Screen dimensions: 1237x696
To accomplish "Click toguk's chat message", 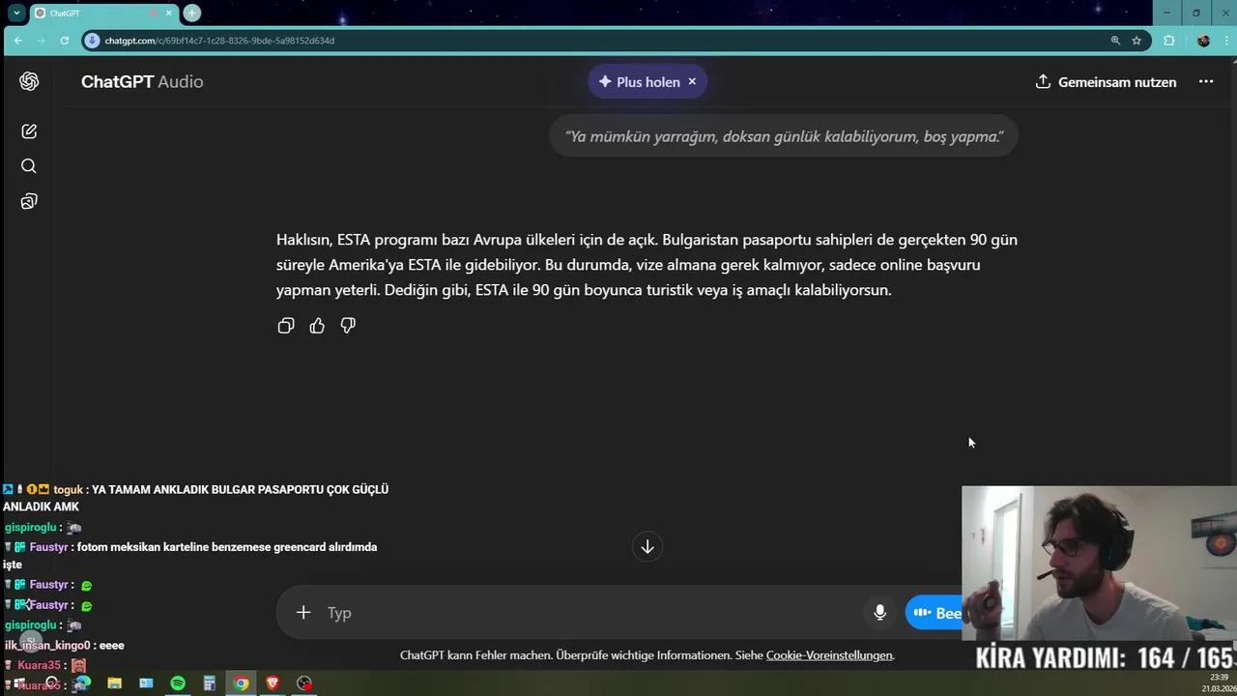I will coord(196,498).
